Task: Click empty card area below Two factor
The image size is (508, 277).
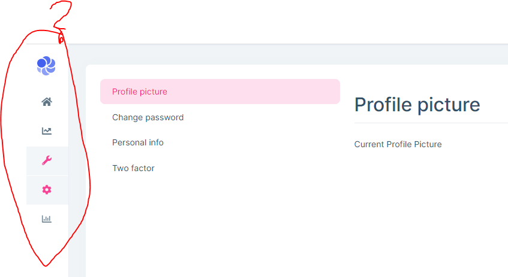Action: pos(216,227)
